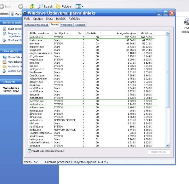Open Koplietotie dokumenti sidebar link
Image resolution: width=189 pixels, height=184 pixels.
click(14, 66)
